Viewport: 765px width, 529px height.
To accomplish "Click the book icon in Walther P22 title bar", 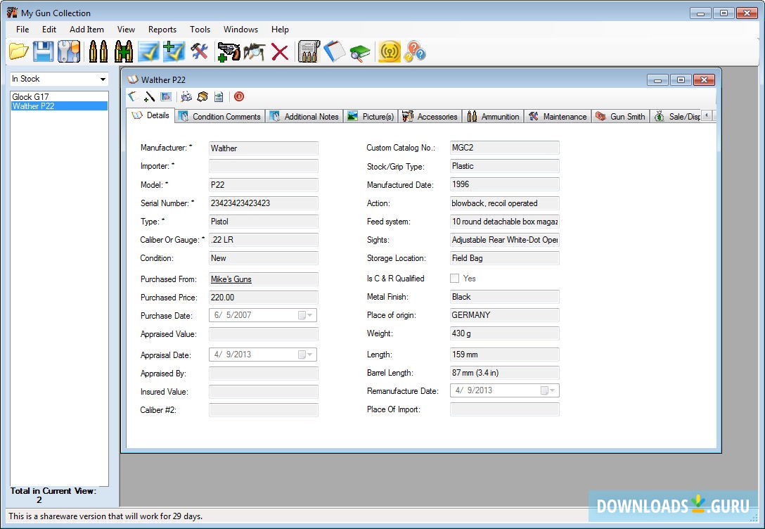I will pos(133,79).
